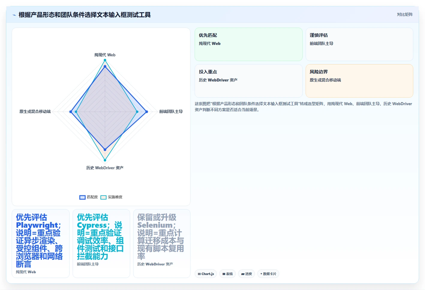Click the small blue icon beside the page title
This screenshot has width=425, height=290.
[14, 15]
